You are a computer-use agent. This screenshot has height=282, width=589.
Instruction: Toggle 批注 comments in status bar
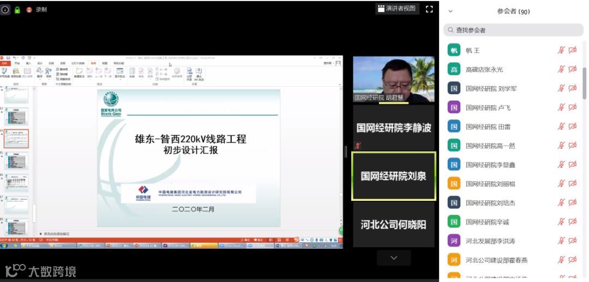258,240
